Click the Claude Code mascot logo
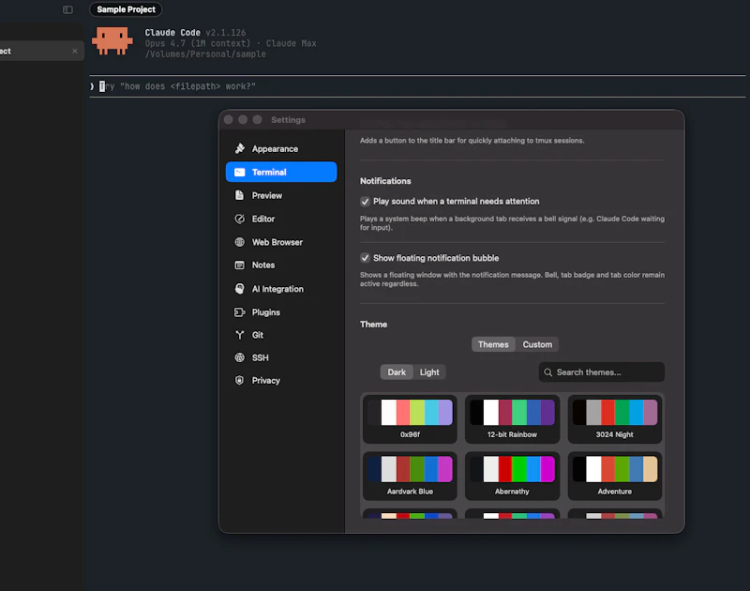 112,40
